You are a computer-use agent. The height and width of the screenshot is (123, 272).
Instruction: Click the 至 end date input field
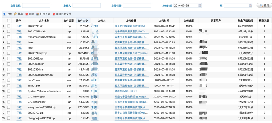(x=236, y=6)
